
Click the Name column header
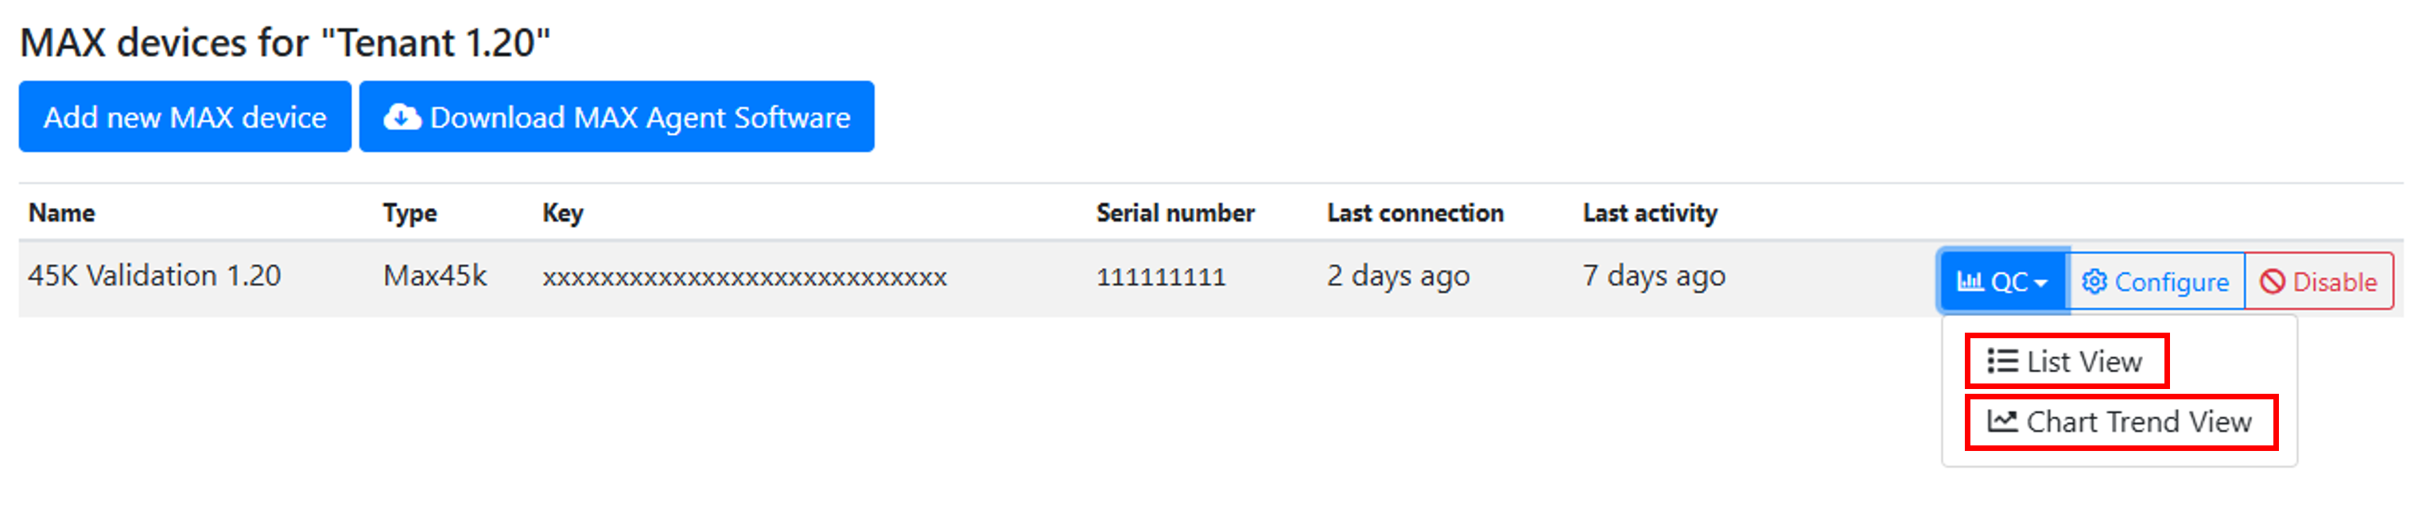(x=61, y=214)
